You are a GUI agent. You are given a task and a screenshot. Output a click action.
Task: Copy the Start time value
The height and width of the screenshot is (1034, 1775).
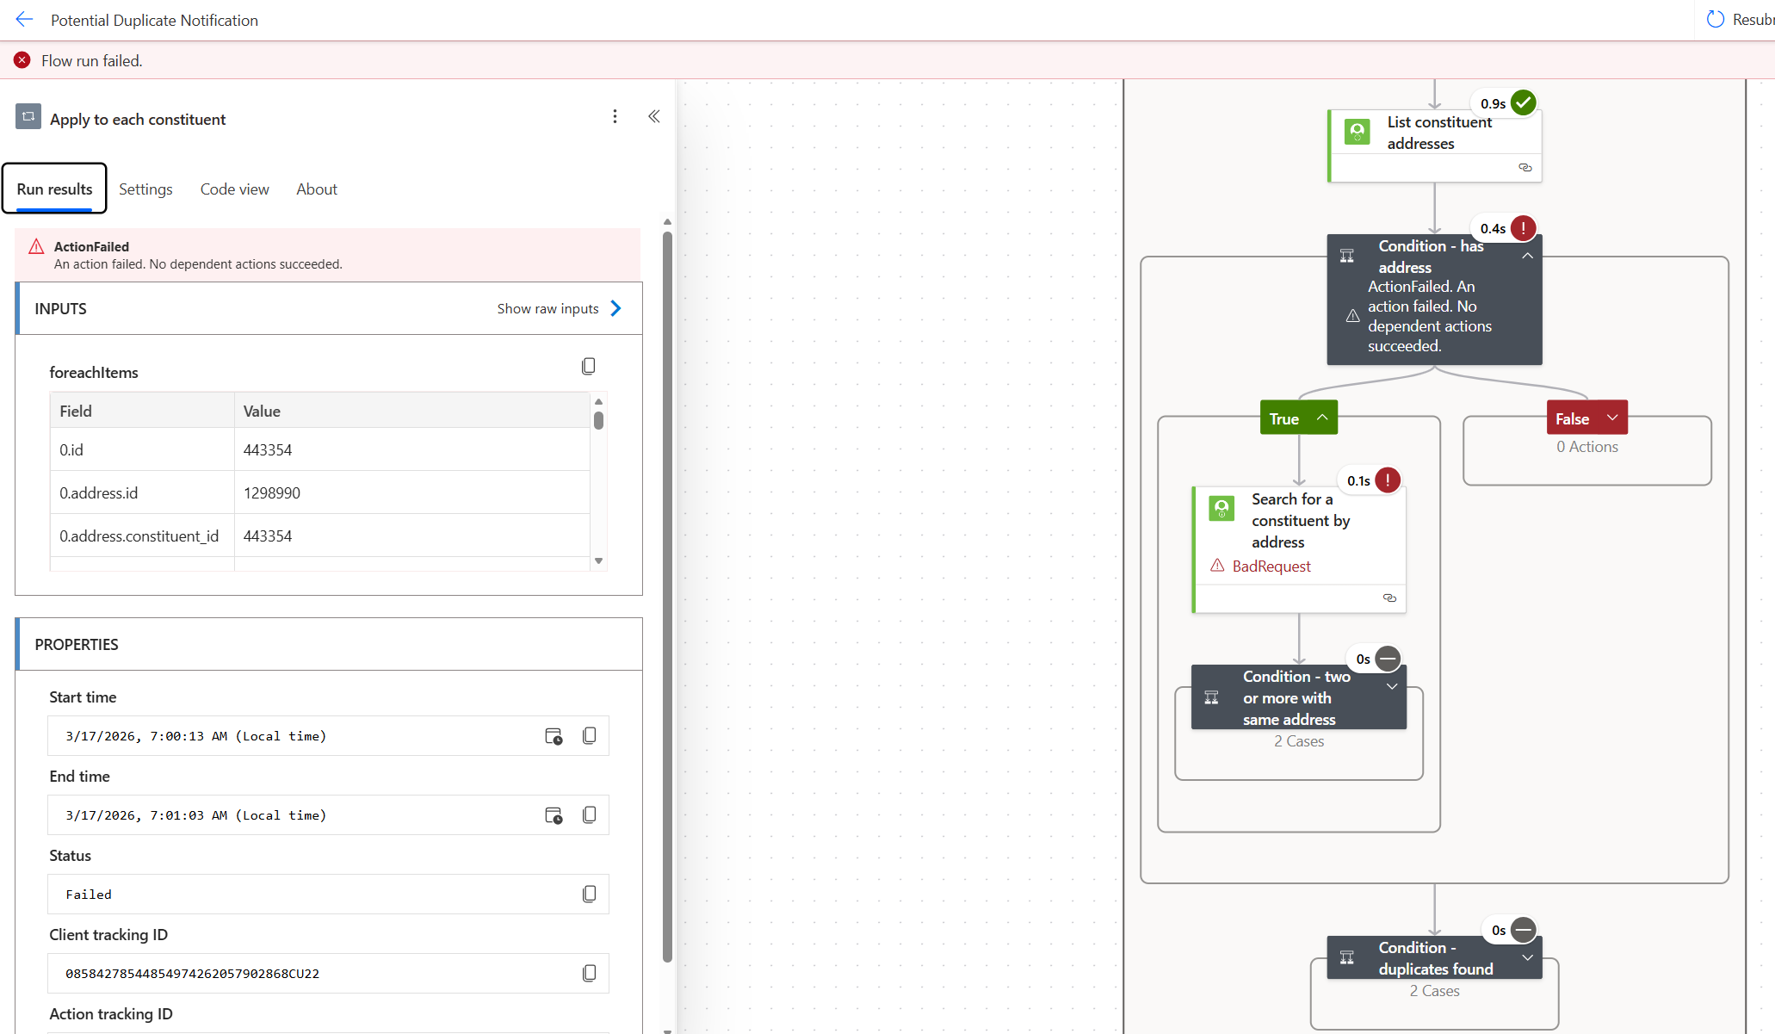(590, 736)
